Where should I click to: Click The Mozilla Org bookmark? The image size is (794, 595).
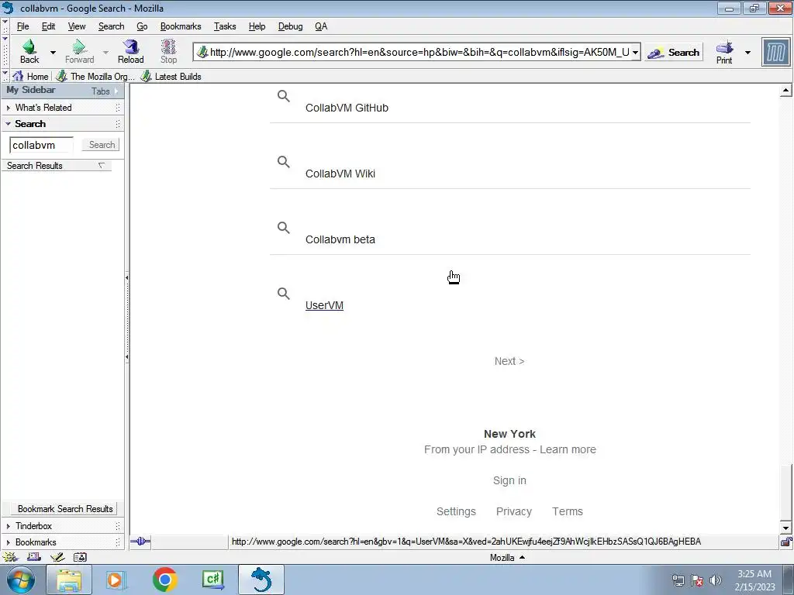[x=96, y=77]
